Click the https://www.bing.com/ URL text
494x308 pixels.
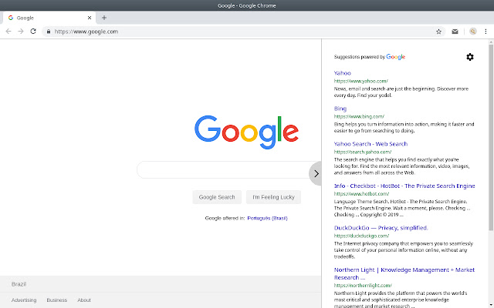click(x=359, y=116)
